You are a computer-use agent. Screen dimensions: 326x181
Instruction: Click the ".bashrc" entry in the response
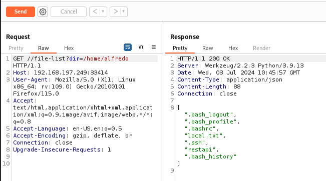click(200, 128)
